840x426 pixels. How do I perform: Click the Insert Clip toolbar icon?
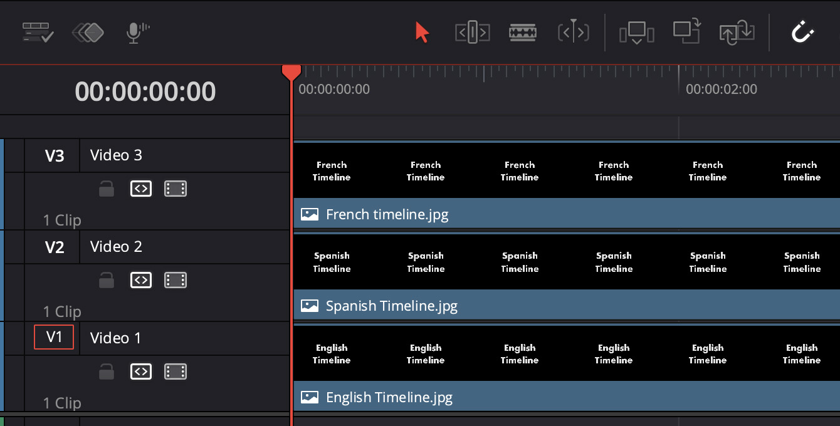636,33
